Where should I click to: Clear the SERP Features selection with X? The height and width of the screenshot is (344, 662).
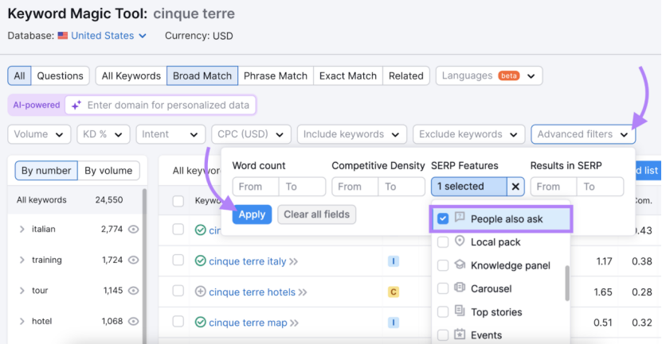click(x=516, y=187)
